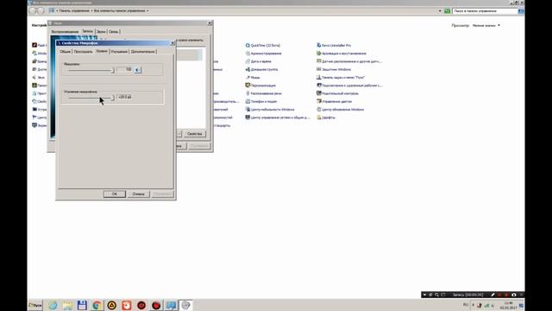
Task: Click the camera icon in recorder toolbar
Action: pyautogui.click(x=514, y=295)
